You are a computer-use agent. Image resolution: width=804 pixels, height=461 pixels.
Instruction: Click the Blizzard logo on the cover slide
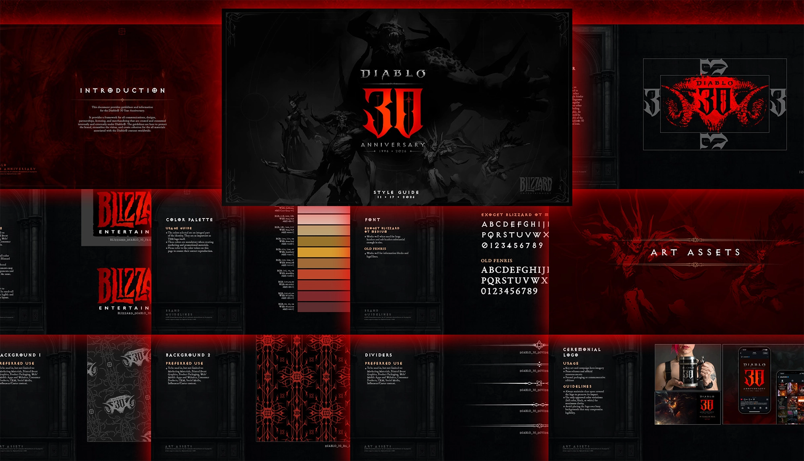pos(536,185)
